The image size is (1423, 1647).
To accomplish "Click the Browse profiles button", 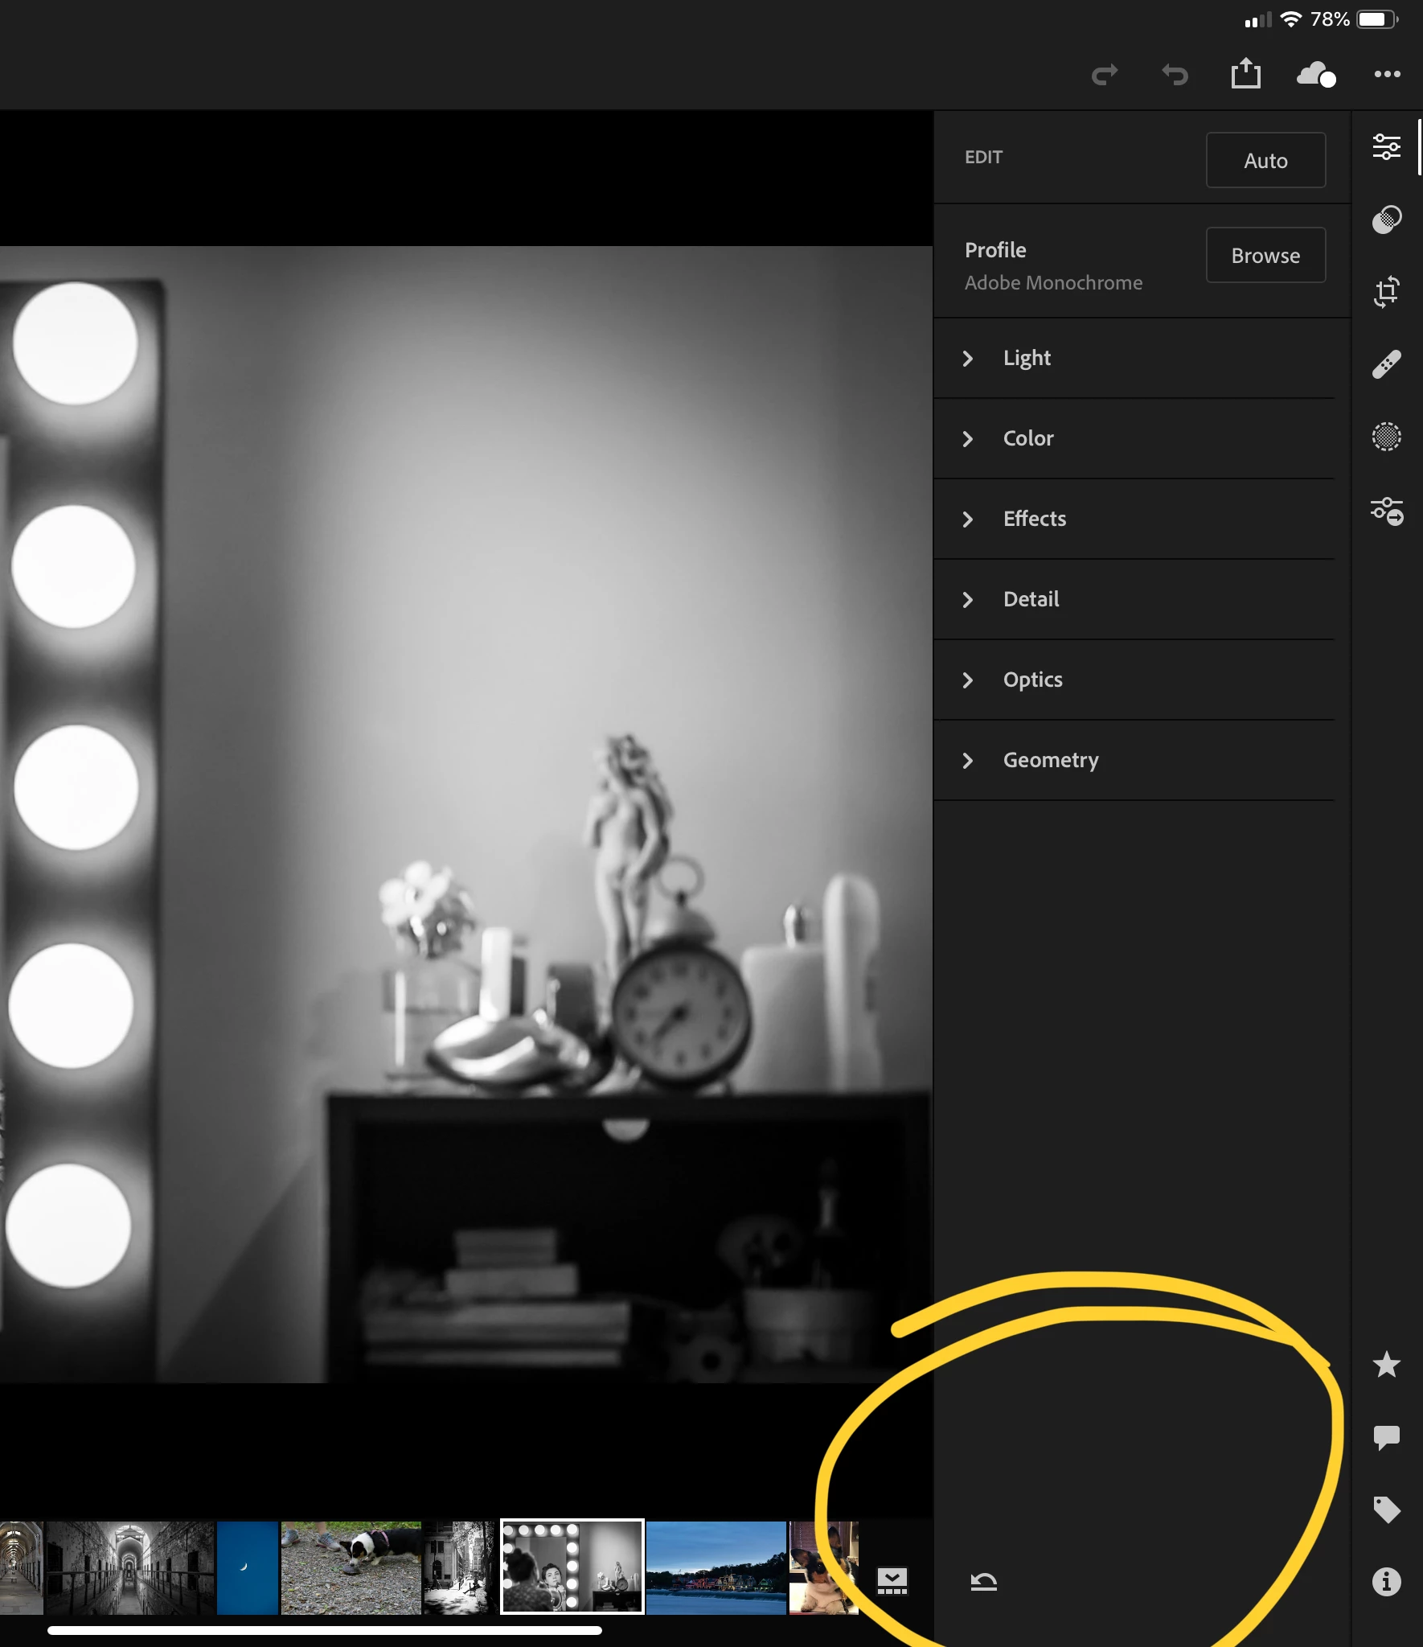I will click(x=1265, y=255).
